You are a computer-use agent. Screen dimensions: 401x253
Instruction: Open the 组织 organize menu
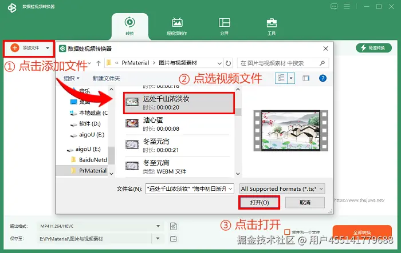[x=72, y=78]
